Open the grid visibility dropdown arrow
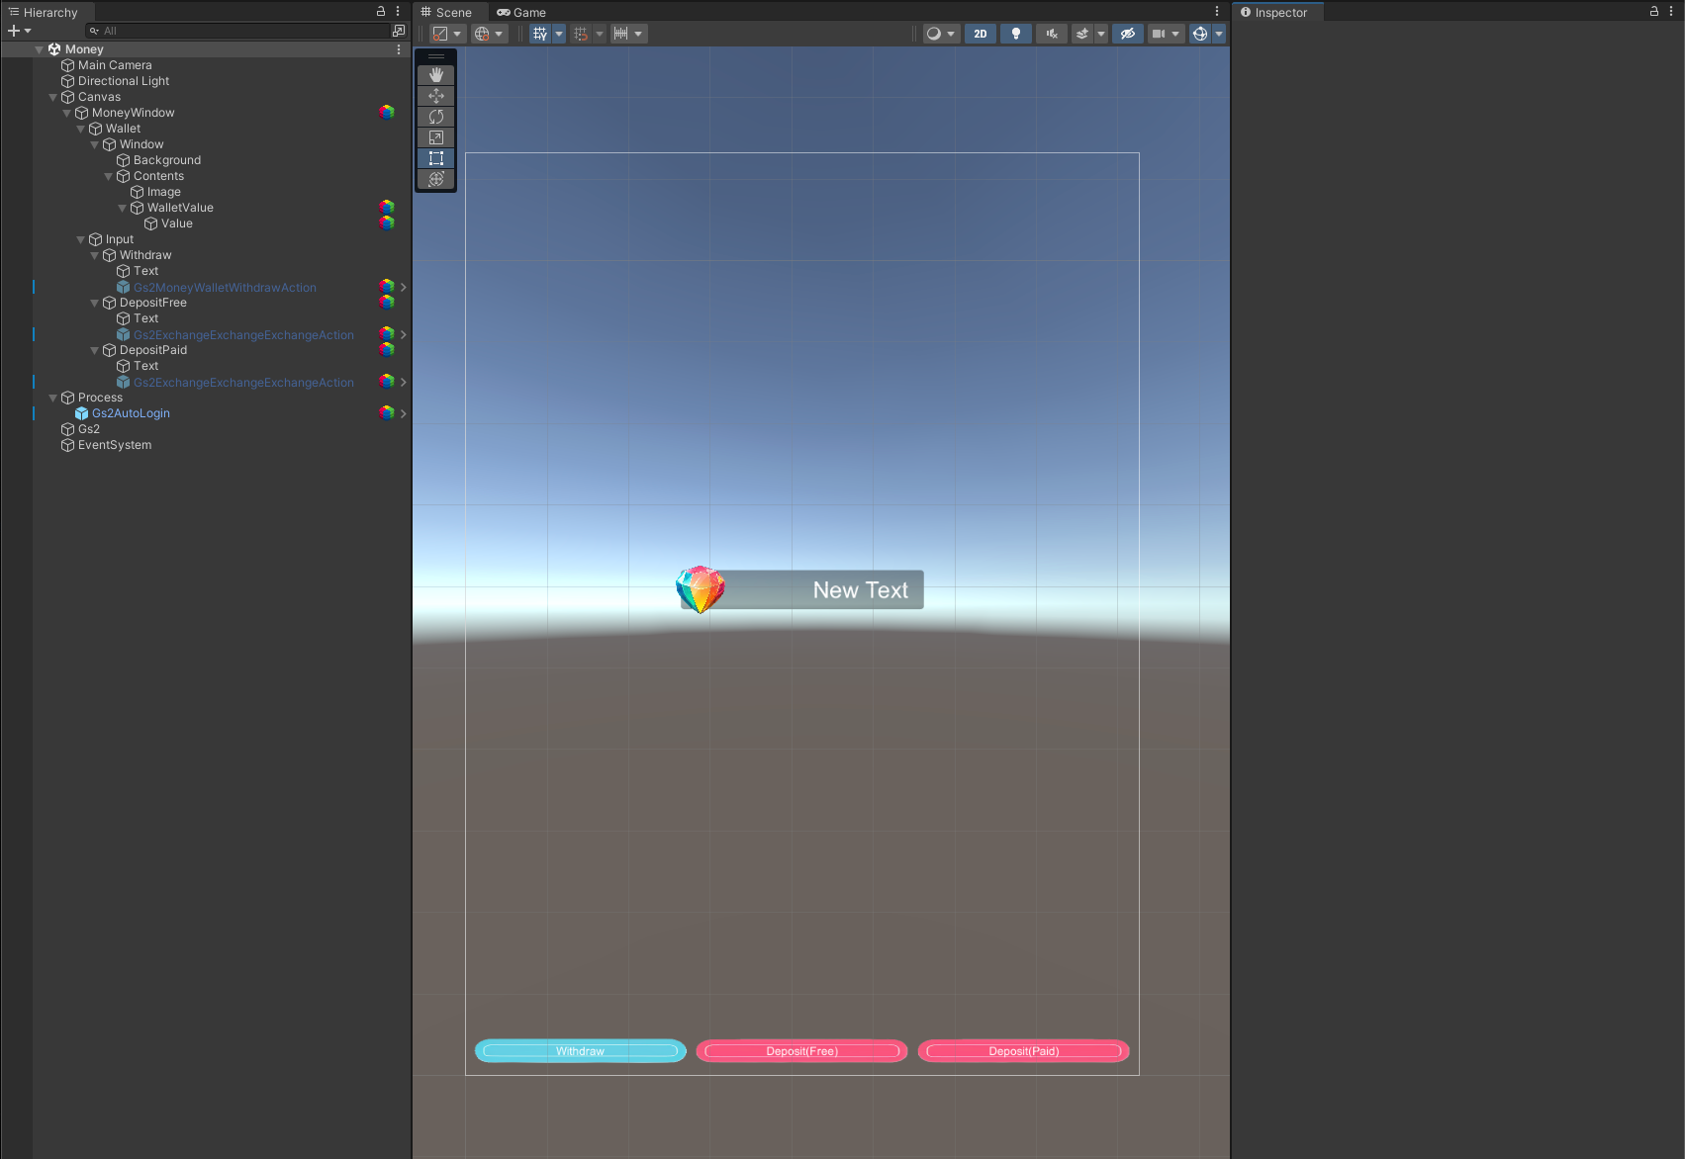This screenshot has width=1685, height=1159. 559,34
